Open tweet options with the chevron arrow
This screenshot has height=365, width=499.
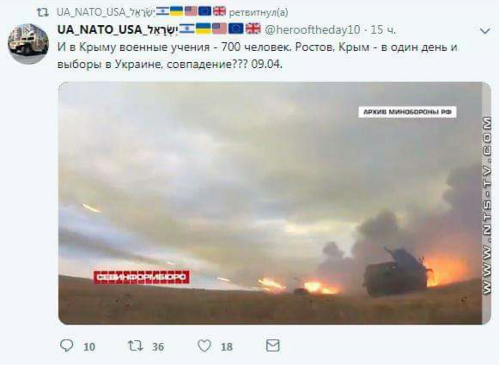[485, 31]
